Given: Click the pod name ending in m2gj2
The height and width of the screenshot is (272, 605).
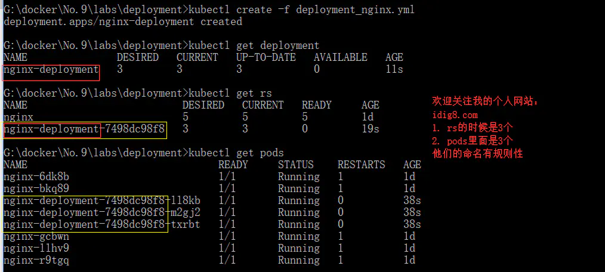Looking at the screenshot, I should 101,212.
